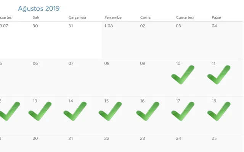Select the 30 July day cell
Viewport: 244px width, 152px height.
click(48, 40)
